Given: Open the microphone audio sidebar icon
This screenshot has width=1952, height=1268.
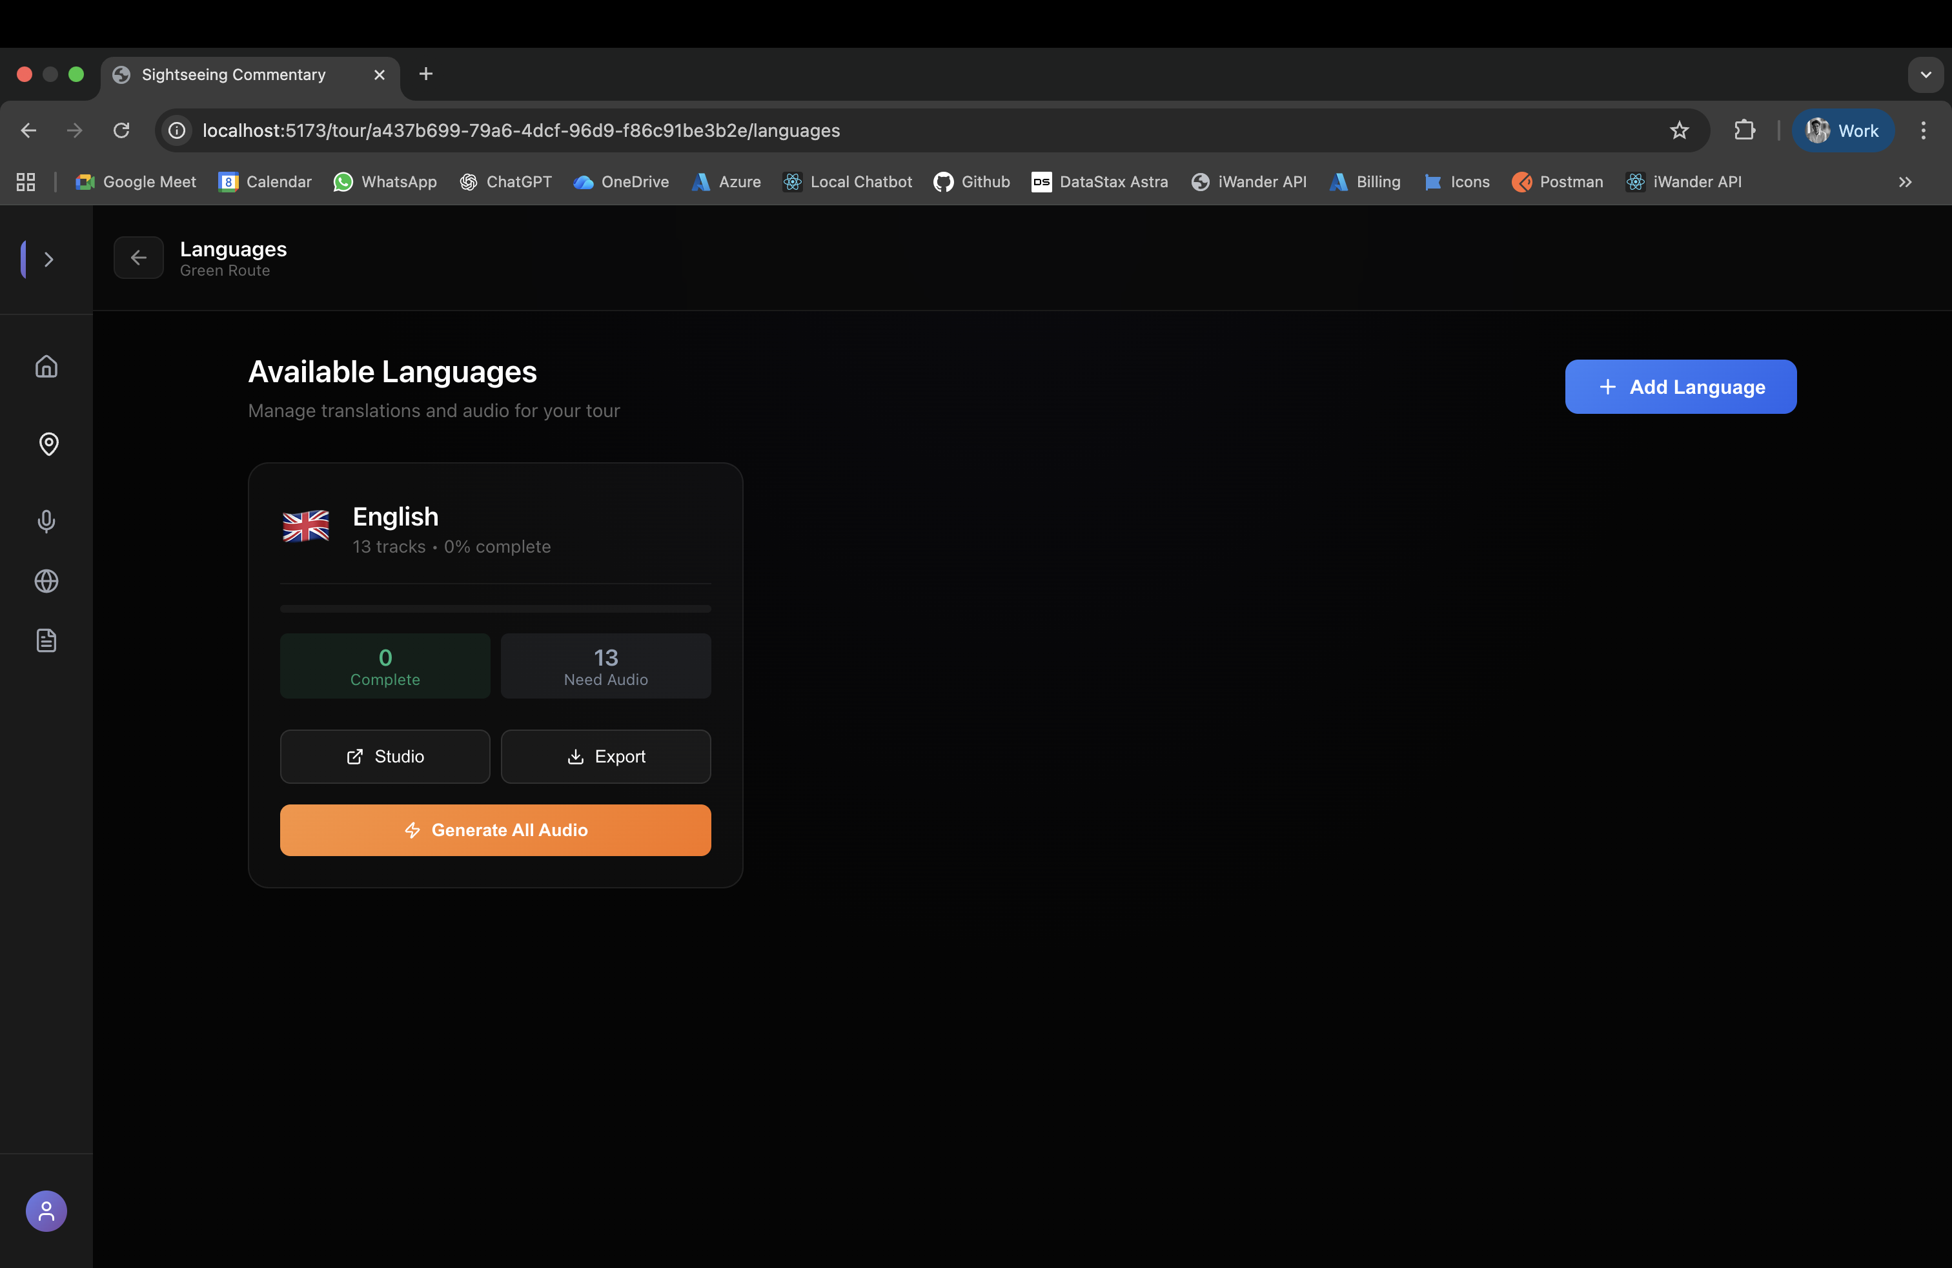Looking at the screenshot, I should point(46,521).
